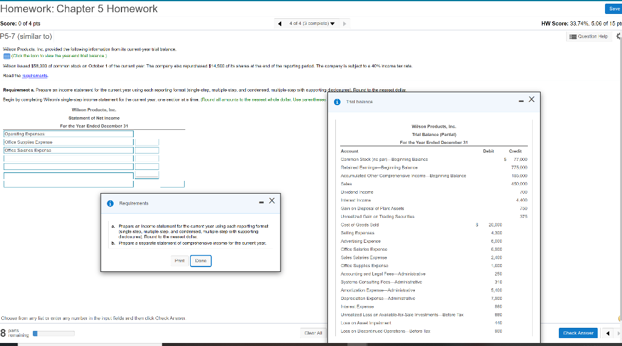
Task: Go to next question arrow
Action: [344, 24]
